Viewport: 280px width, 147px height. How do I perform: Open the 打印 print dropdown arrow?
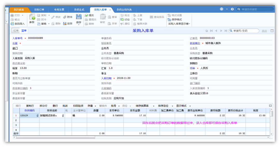[x=23, y=15]
